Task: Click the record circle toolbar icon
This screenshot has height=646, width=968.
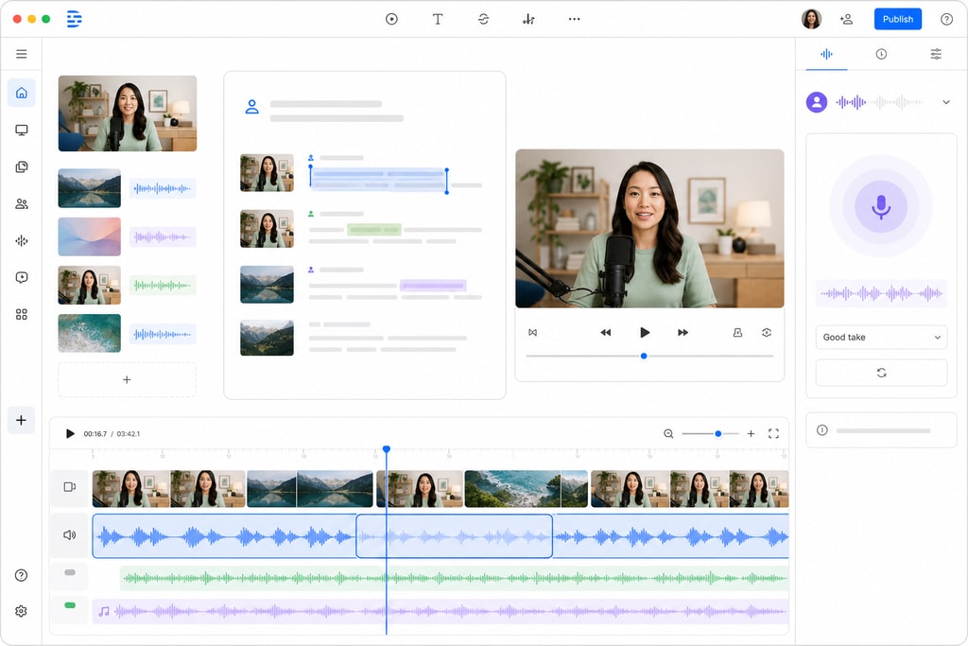Action: click(391, 19)
